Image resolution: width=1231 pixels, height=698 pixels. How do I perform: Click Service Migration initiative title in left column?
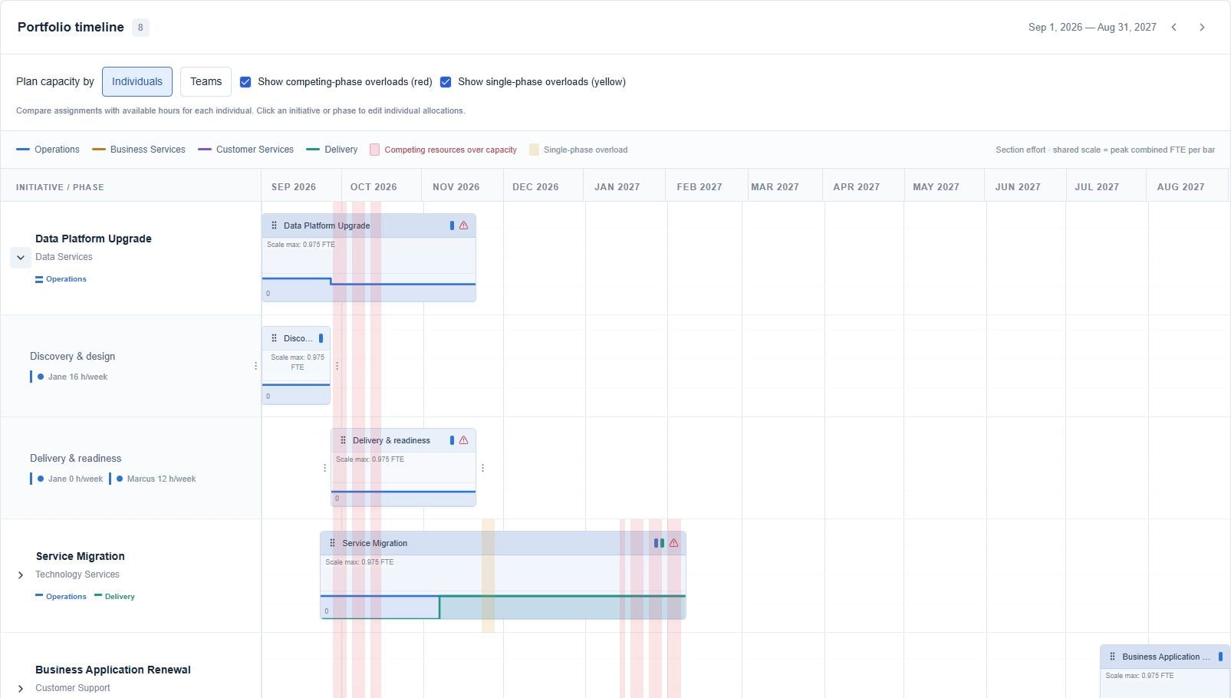[81, 556]
